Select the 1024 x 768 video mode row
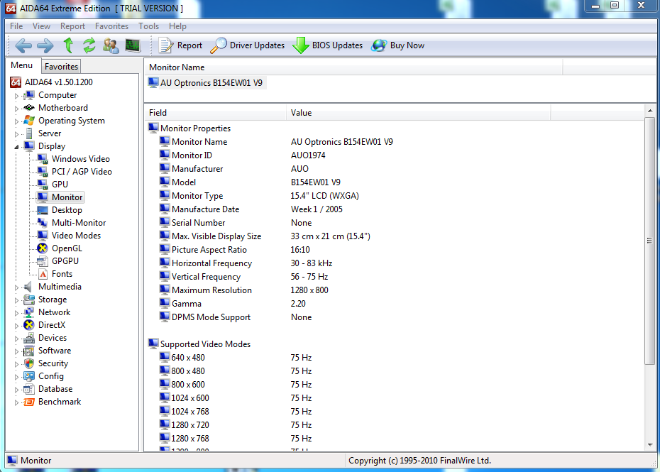This screenshot has width=660, height=472. pos(395,412)
